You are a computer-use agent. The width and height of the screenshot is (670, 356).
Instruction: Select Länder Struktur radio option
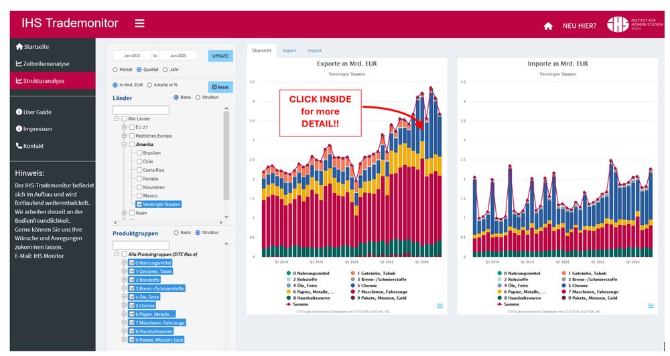198,97
